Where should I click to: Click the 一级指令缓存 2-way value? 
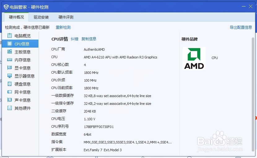tap(118, 104)
